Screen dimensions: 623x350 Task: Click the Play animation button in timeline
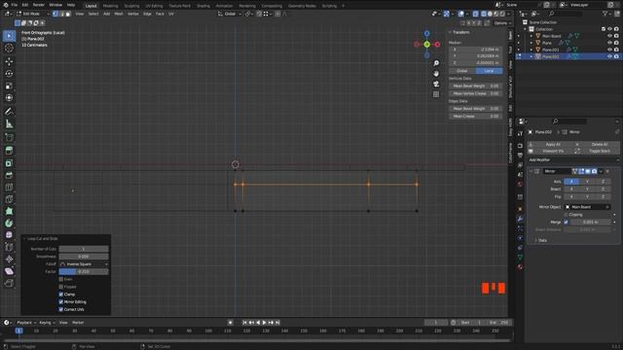(264, 323)
